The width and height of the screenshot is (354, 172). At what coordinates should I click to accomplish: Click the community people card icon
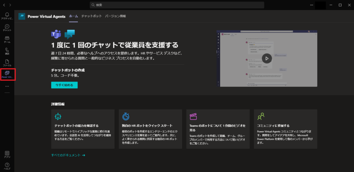261,116
